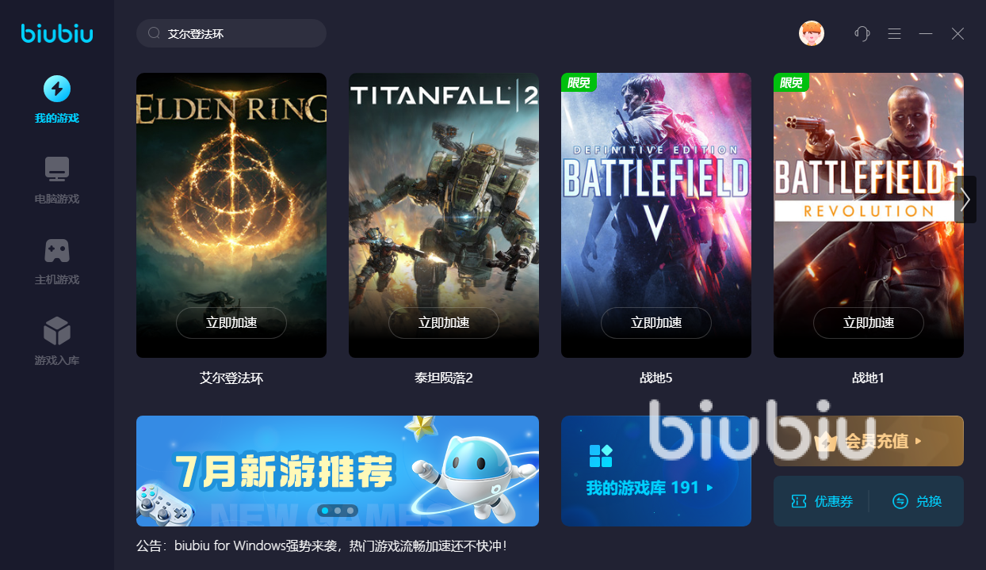Open the hamburger menu in title bar
This screenshot has width=986, height=570.
[x=894, y=33]
